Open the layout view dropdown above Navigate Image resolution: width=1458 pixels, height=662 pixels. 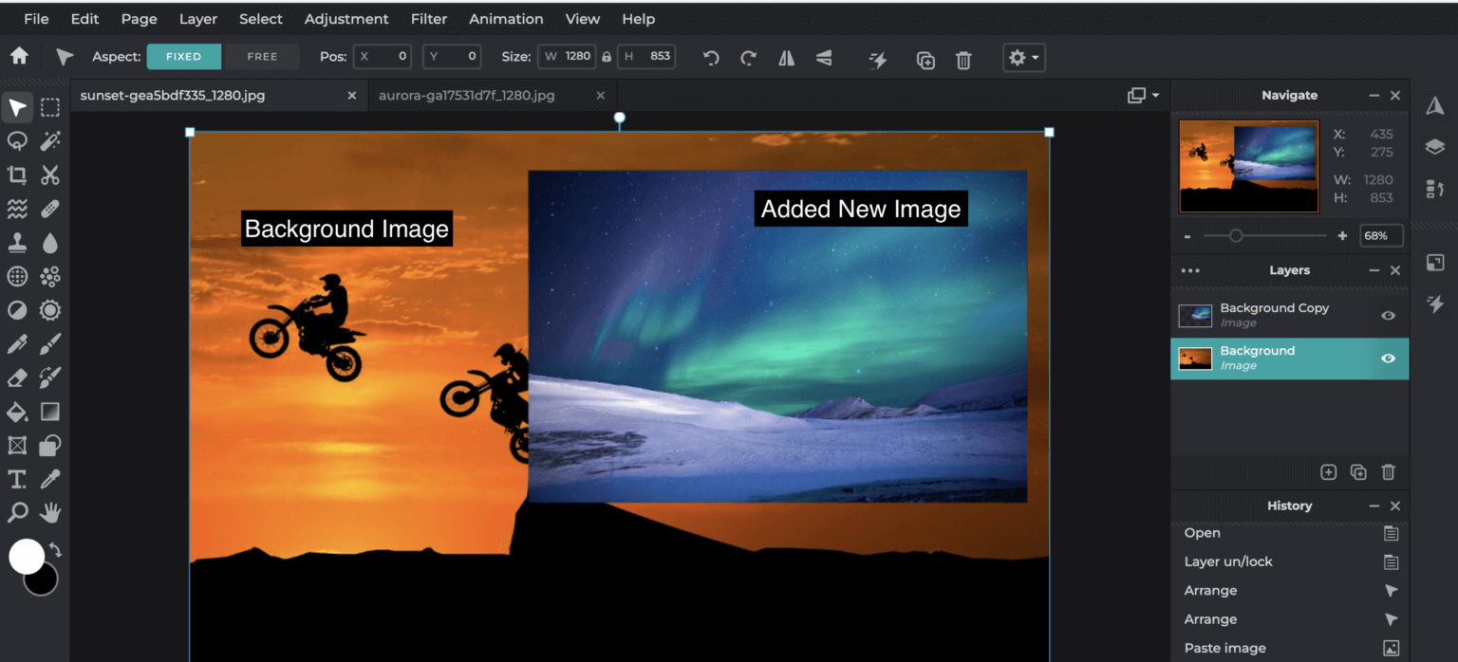1143,95
